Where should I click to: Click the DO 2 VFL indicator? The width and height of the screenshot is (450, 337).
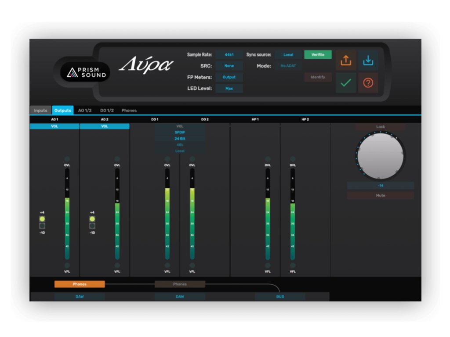pos(192,265)
